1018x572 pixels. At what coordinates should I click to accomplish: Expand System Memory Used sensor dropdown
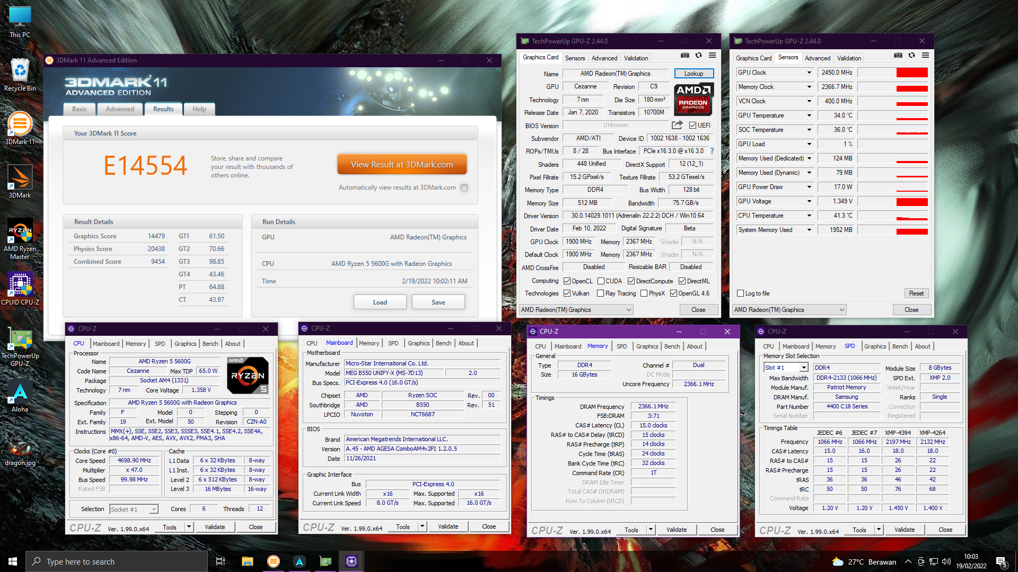(809, 230)
